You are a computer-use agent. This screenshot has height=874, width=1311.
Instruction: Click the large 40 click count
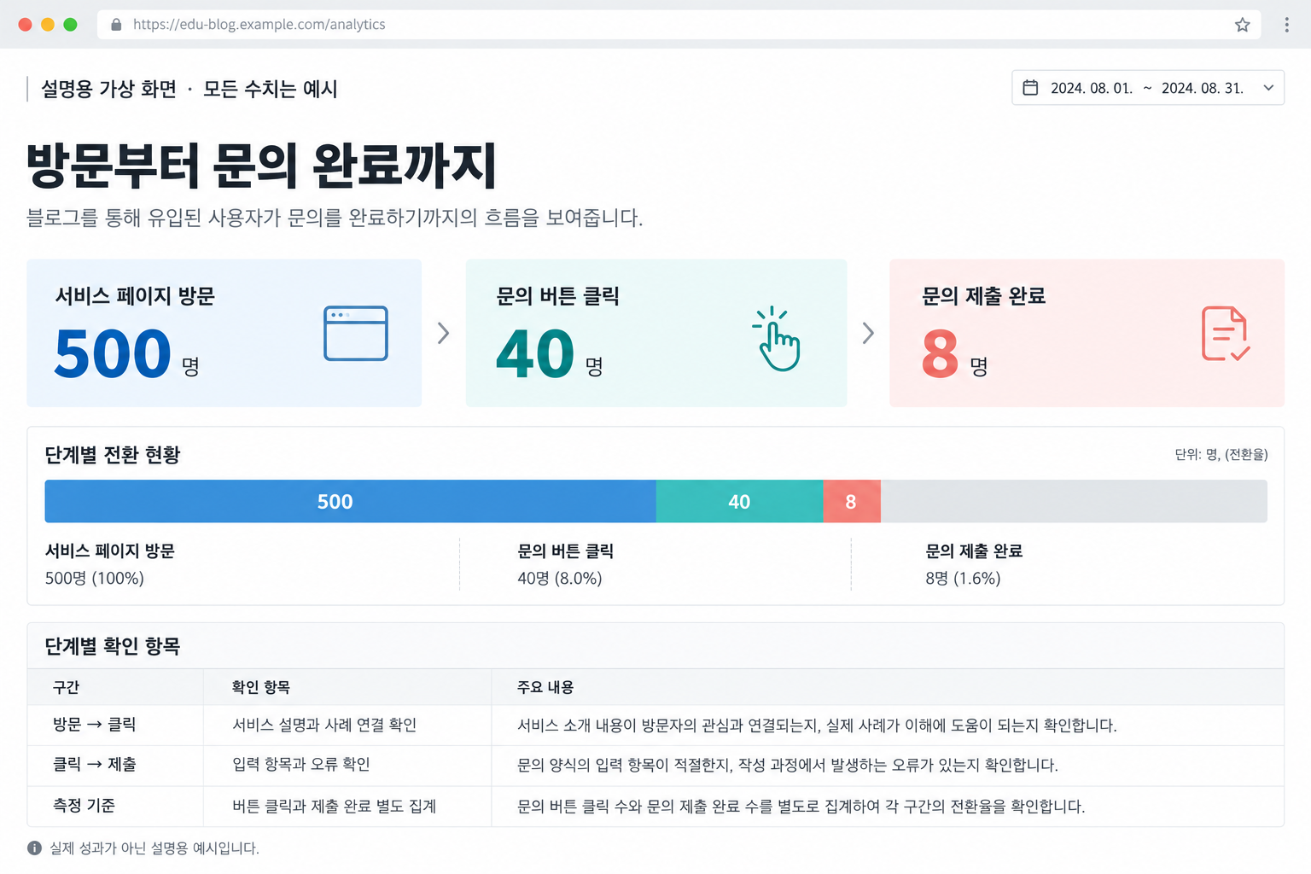535,353
